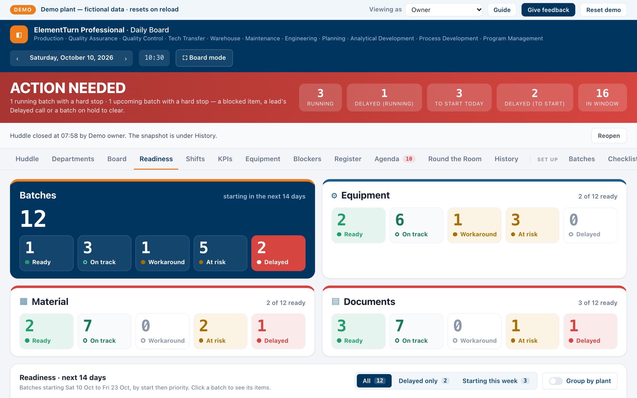The height and width of the screenshot is (398, 637).
Task: Click the 2 Delayed (To Start) tile
Action: [x=535, y=98]
